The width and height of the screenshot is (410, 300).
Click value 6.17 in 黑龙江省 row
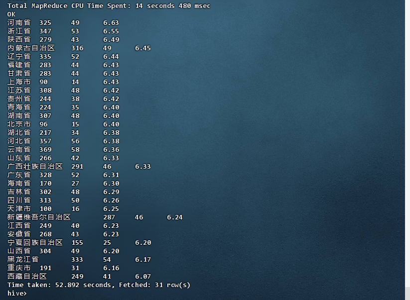click(x=143, y=259)
